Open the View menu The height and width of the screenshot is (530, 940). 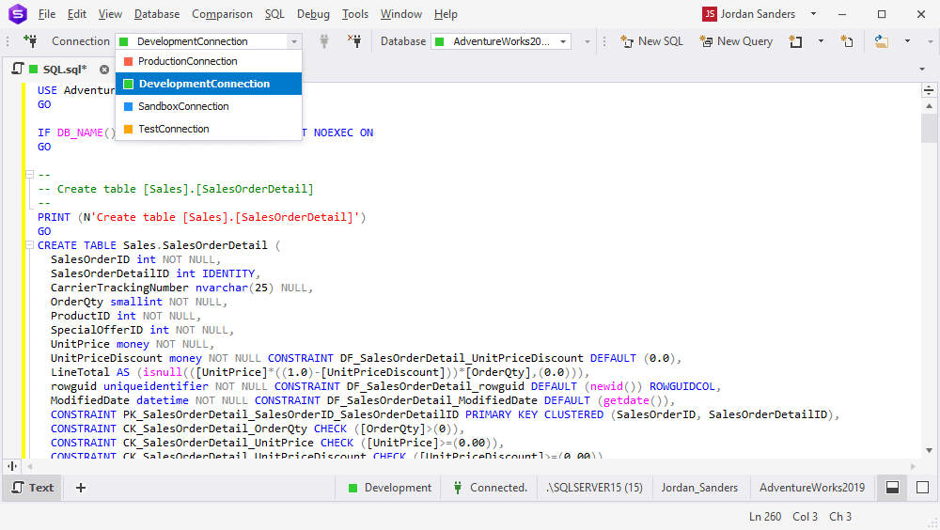[110, 14]
